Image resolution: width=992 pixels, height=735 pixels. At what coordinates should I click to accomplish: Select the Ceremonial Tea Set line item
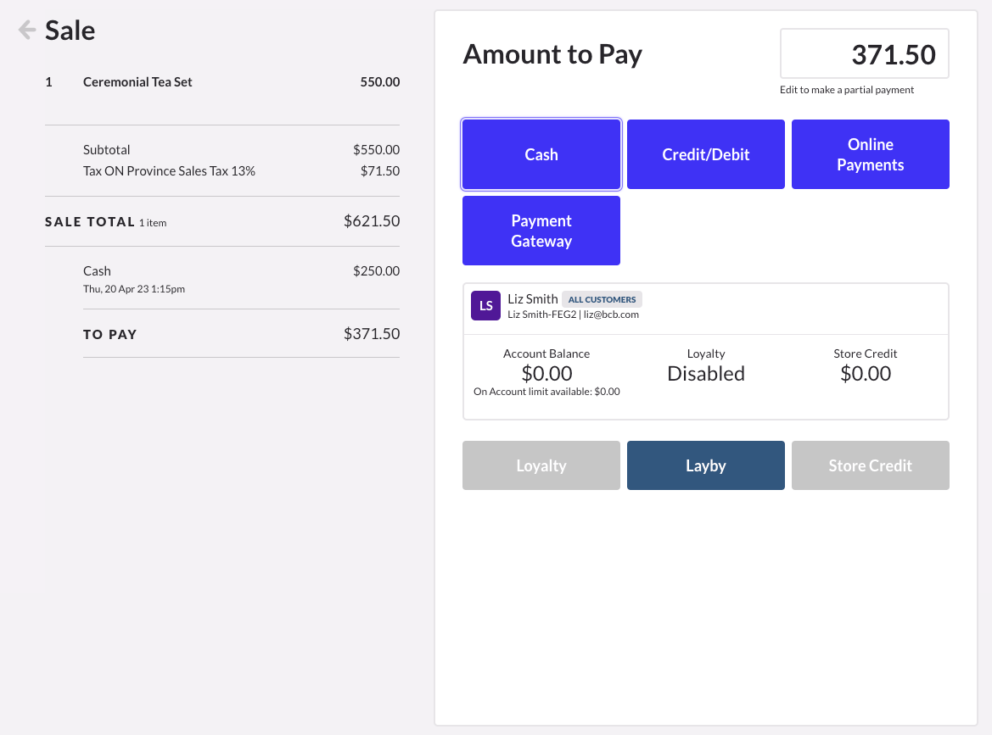click(x=137, y=81)
